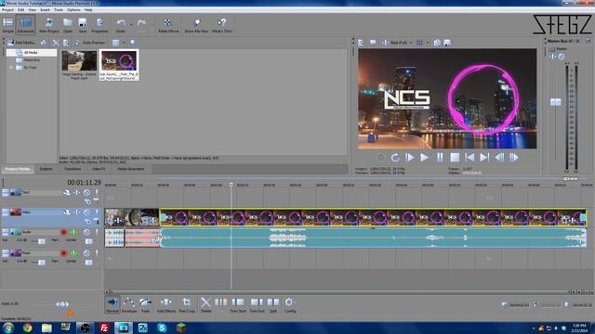Arm the Music track for recording
This screenshot has height=334, width=595.
pos(63,253)
